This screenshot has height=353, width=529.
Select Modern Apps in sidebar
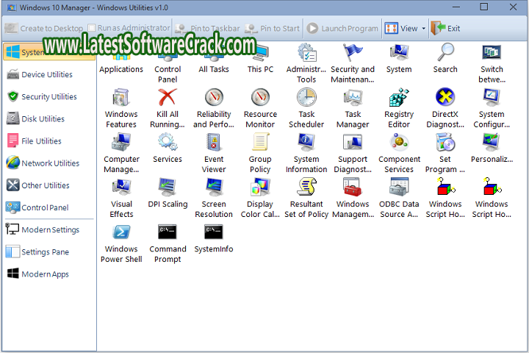click(48, 274)
